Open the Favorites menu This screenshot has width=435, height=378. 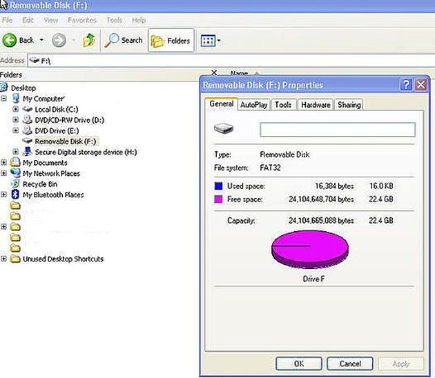tap(82, 20)
